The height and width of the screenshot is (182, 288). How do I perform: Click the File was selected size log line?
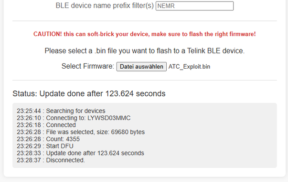click(81, 132)
